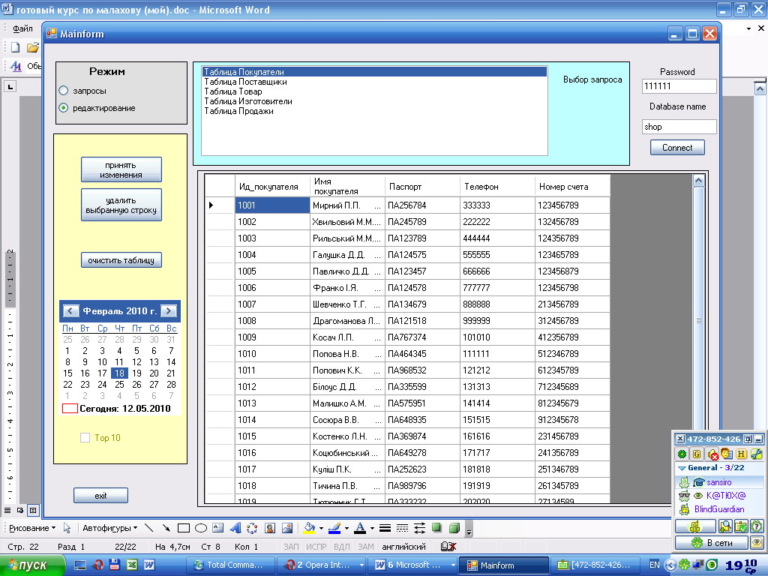The height and width of the screenshot is (576, 768).
Task: Open the Автофигуры drop-down menu
Action: click(x=109, y=528)
